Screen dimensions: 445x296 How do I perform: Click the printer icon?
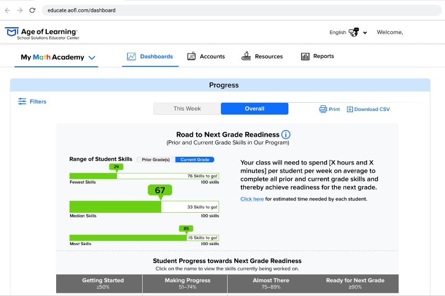[323, 109]
